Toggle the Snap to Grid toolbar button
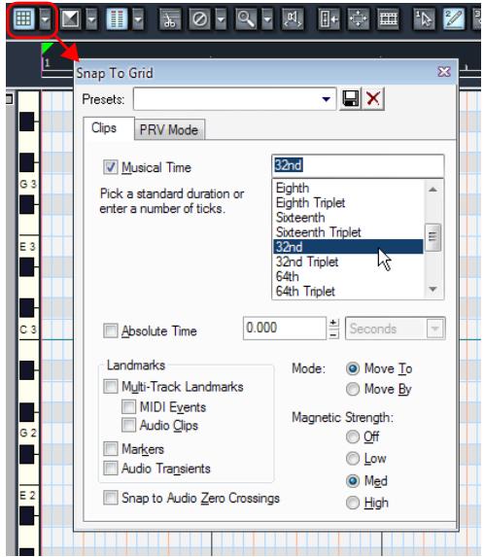The width and height of the screenshot is (484, 557). pos(23,18)
